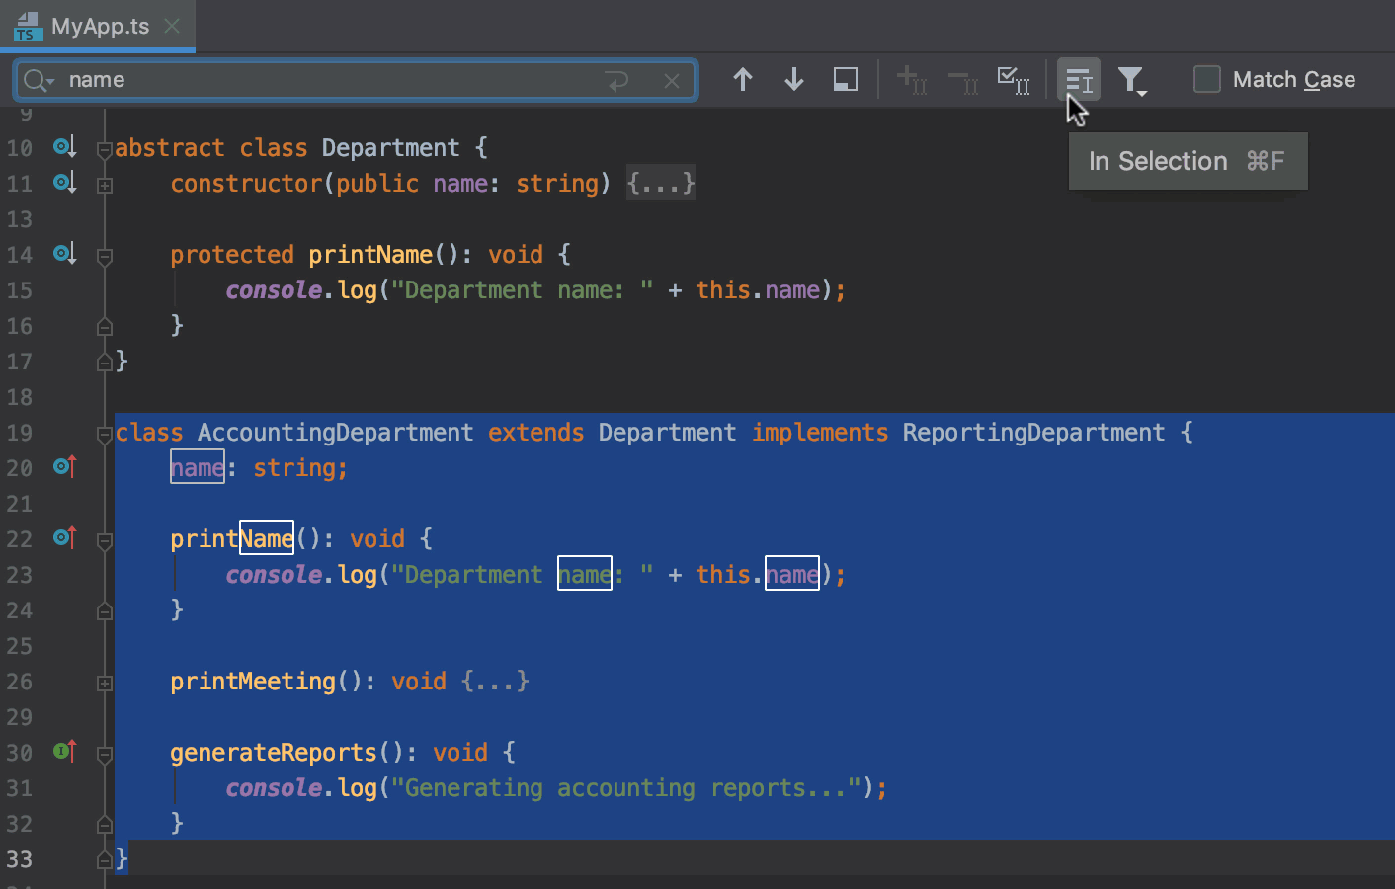Open find results in separate tool window
The image size is (1395, 889).
click(846, 79)
